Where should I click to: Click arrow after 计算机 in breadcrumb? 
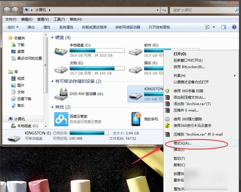pos(50,10)
